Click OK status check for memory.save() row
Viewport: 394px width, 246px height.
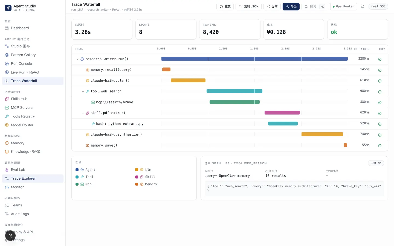(x=380, y=146)
